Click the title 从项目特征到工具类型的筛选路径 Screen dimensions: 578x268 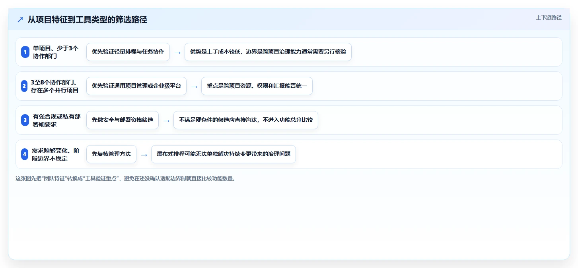click(88, 19)
